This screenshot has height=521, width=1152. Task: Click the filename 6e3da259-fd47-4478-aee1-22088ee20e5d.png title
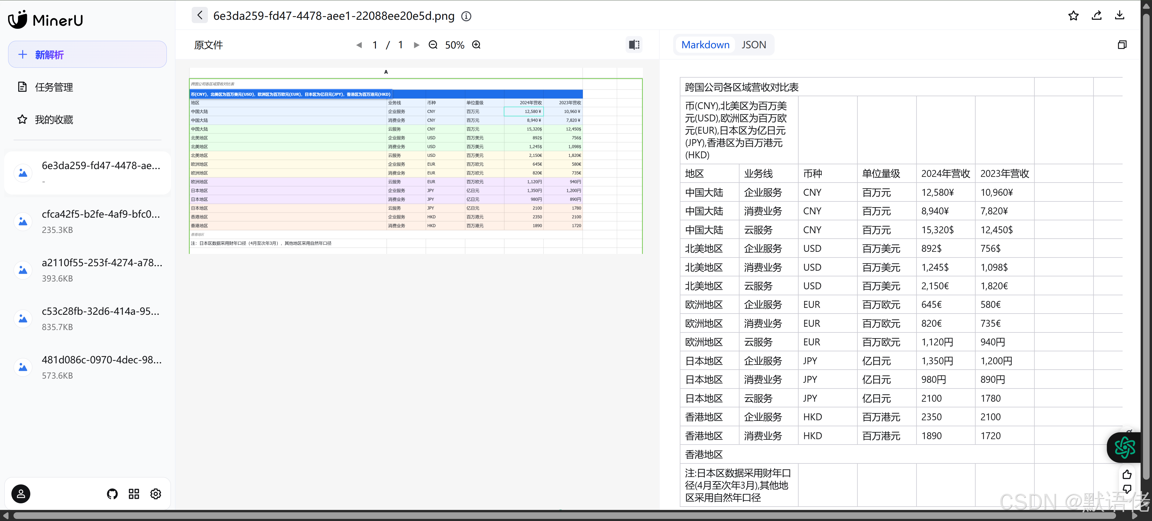(x=334, y=16)
